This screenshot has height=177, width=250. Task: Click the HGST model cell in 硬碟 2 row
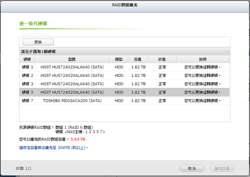pyautogui.click(x=72, y=76)
